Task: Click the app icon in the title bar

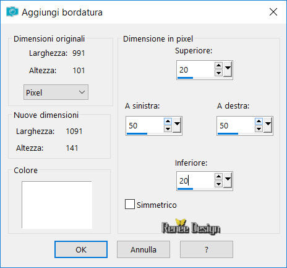Action: (x=12, y=12)
